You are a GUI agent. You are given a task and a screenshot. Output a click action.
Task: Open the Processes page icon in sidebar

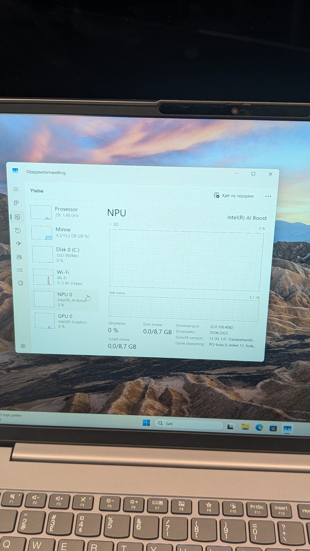point(16,203)
